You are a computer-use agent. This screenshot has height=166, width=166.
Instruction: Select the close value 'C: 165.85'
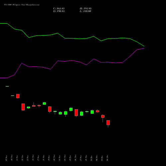[x=59, y=9]
